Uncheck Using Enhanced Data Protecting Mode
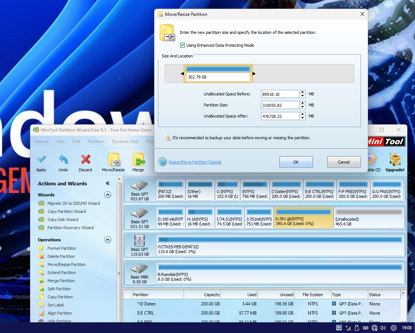 click(182, 45)
